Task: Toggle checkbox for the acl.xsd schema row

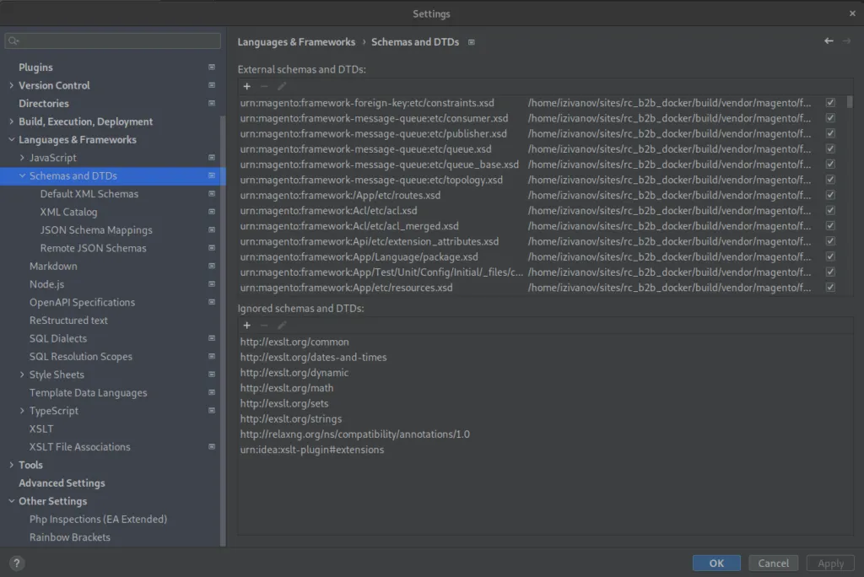Action: [830, 210]
